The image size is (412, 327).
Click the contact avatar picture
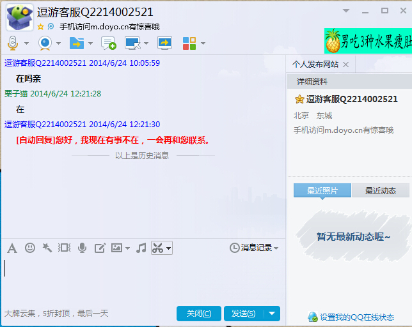[x=20, y=17]
